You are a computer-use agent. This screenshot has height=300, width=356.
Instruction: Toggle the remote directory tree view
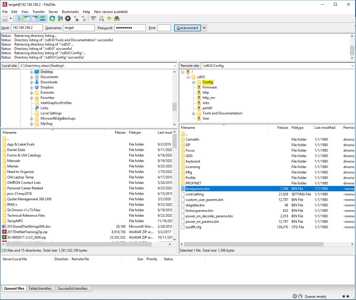pyautogui.click(x=35, y=18)
